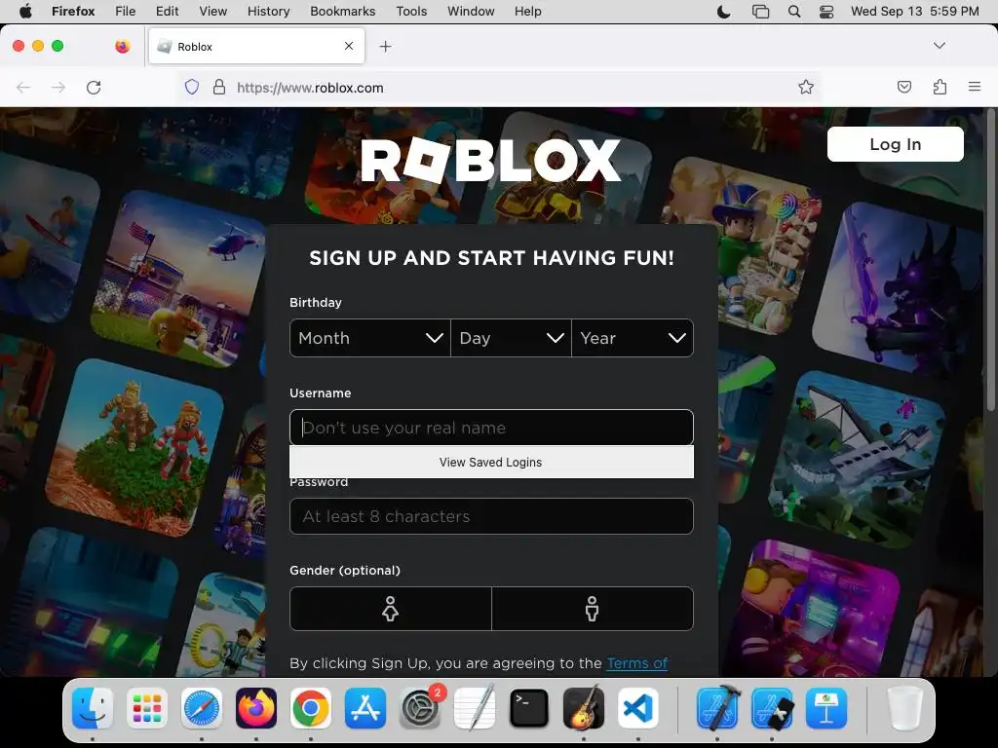The width and height of the screenshot is (998, 748).
Task: Open the File menu
Action: tap(126, 12)
